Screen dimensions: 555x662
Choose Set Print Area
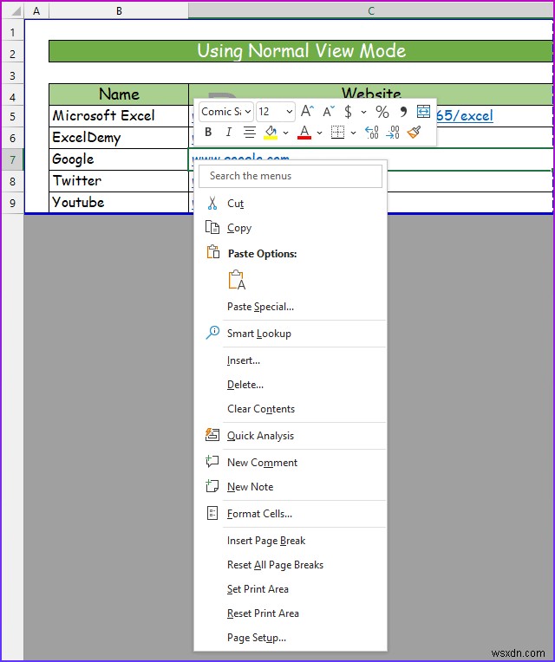point(291,589)
